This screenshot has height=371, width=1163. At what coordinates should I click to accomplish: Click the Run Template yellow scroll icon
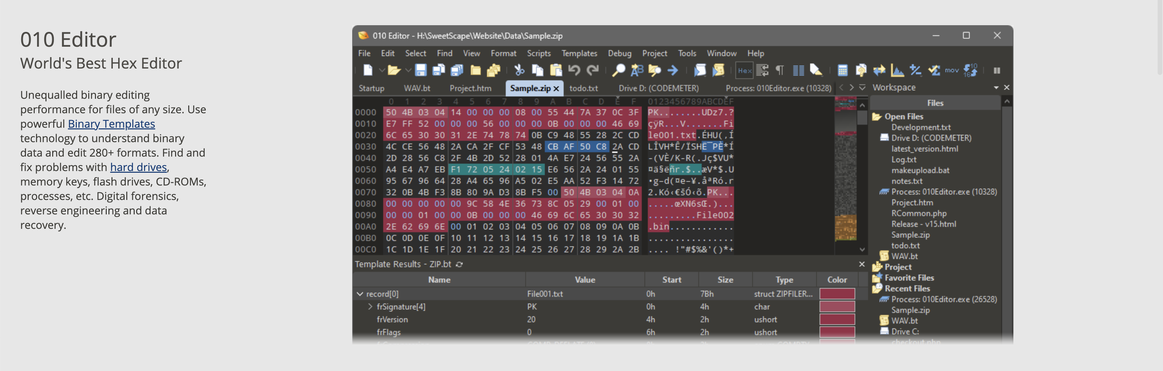point(718,70)
